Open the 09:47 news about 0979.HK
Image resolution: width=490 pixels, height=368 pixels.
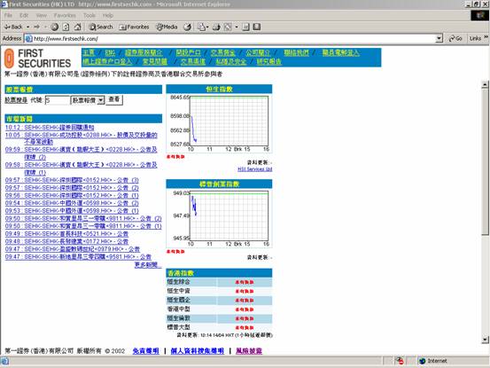click(73, 249)
